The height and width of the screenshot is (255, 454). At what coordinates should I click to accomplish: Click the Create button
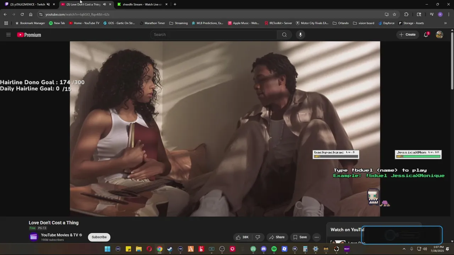(407, 35)
